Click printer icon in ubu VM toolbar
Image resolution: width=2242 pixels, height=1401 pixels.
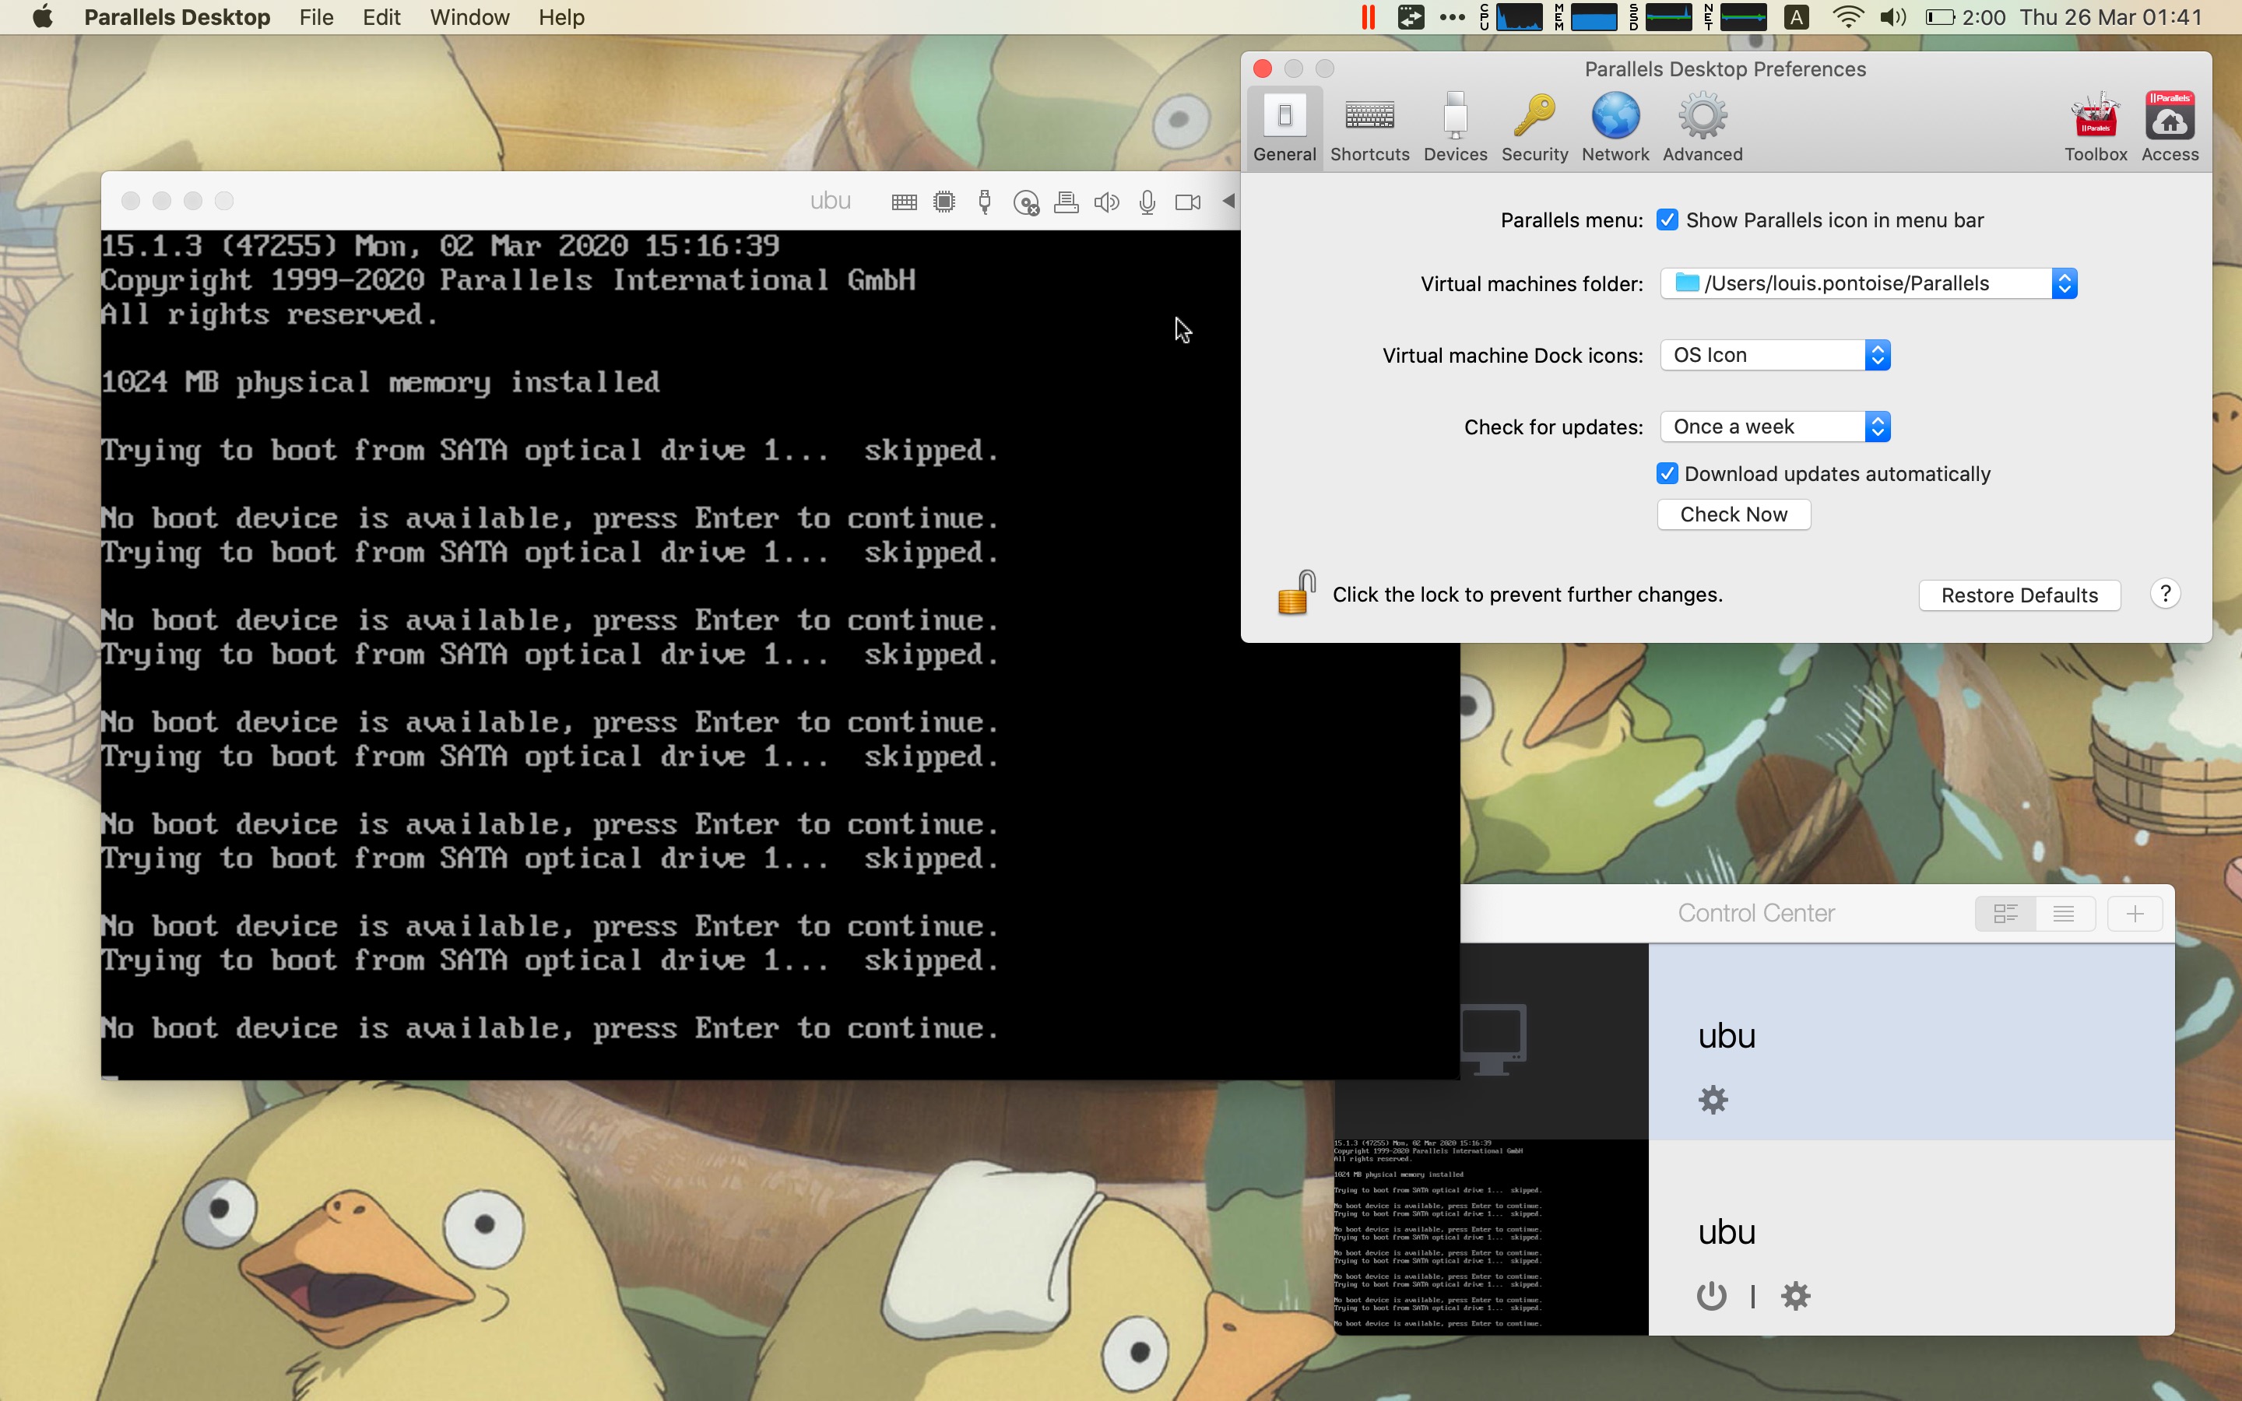pyautogui.click(x=1067, y=202)
